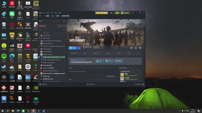
Task: Open the DLC tab on PUBG page
Action: pyautogui.click(x=85, y=53)
